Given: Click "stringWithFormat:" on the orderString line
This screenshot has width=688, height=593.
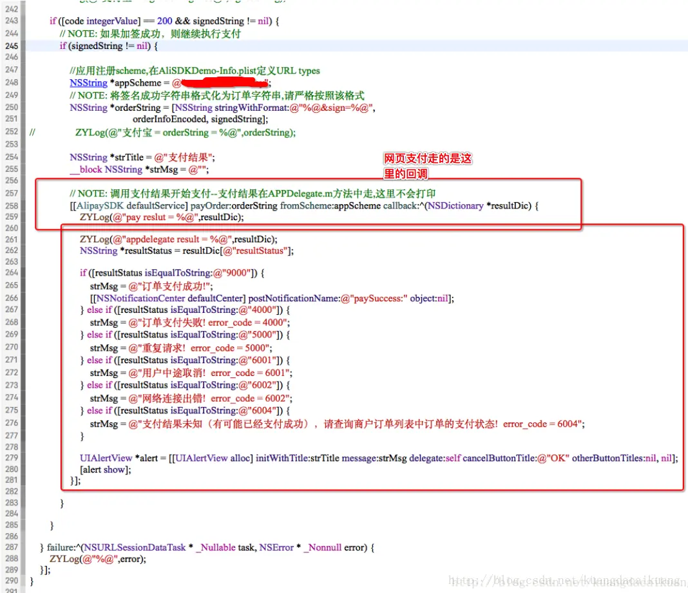Looking at the screenshot, I should (x=251, y=108).
